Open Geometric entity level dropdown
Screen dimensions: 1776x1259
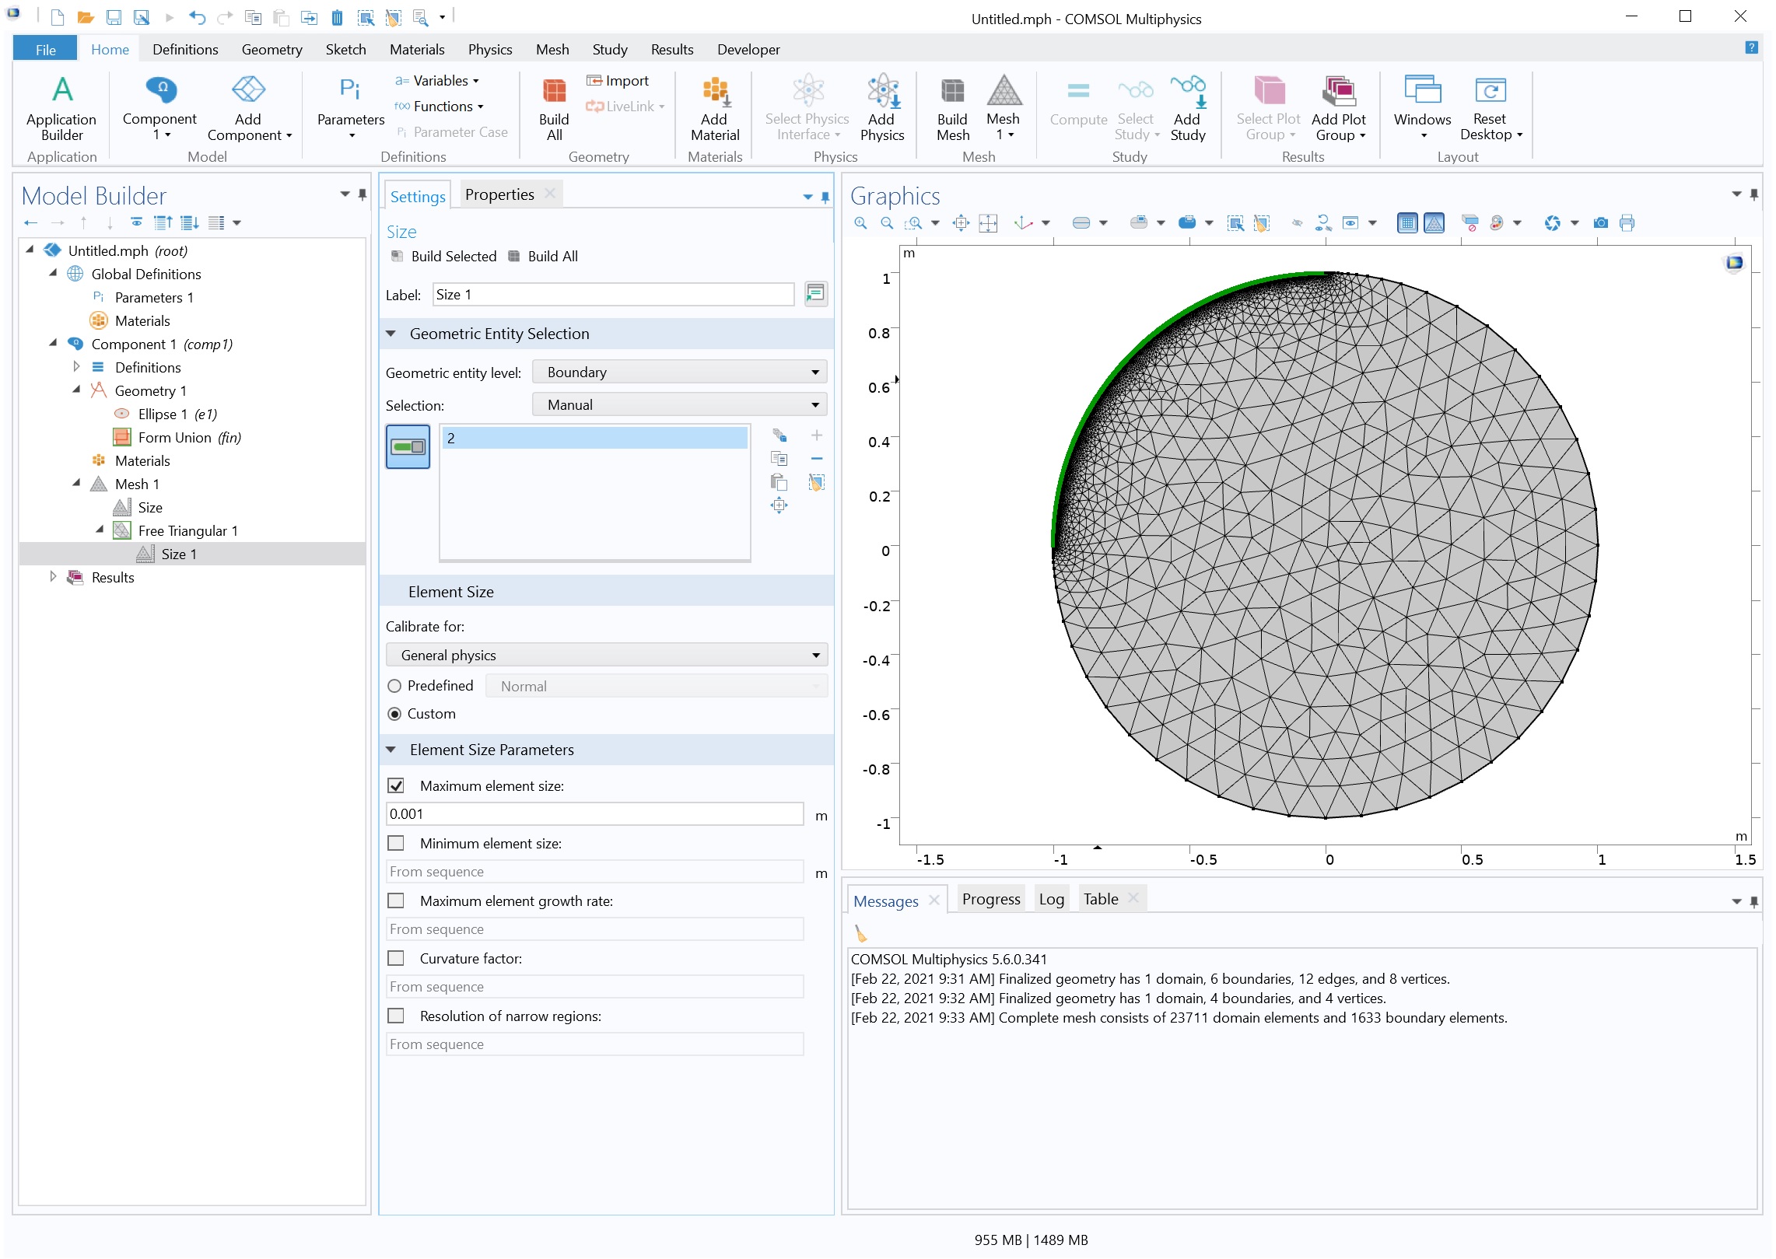point(679,372)
